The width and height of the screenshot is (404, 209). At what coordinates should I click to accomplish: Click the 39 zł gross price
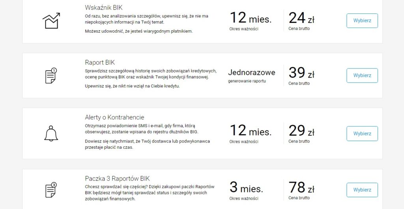click(301, 73)
